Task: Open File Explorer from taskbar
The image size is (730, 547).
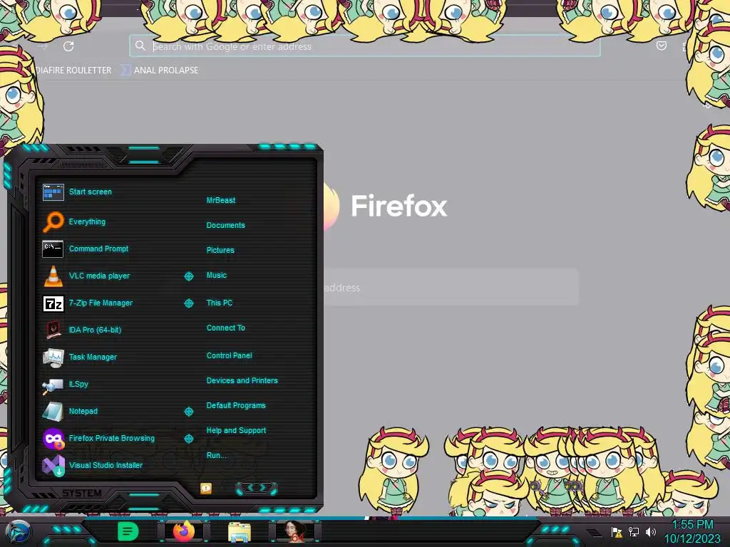Action: (x=240, y=532)
